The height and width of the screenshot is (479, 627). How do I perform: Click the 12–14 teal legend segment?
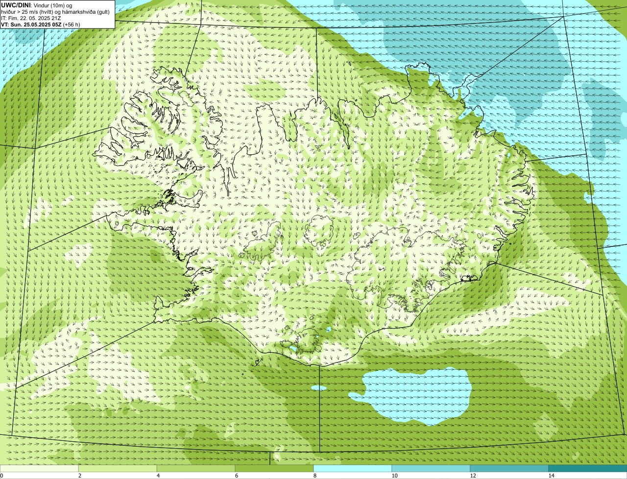[x=509, y=469]
